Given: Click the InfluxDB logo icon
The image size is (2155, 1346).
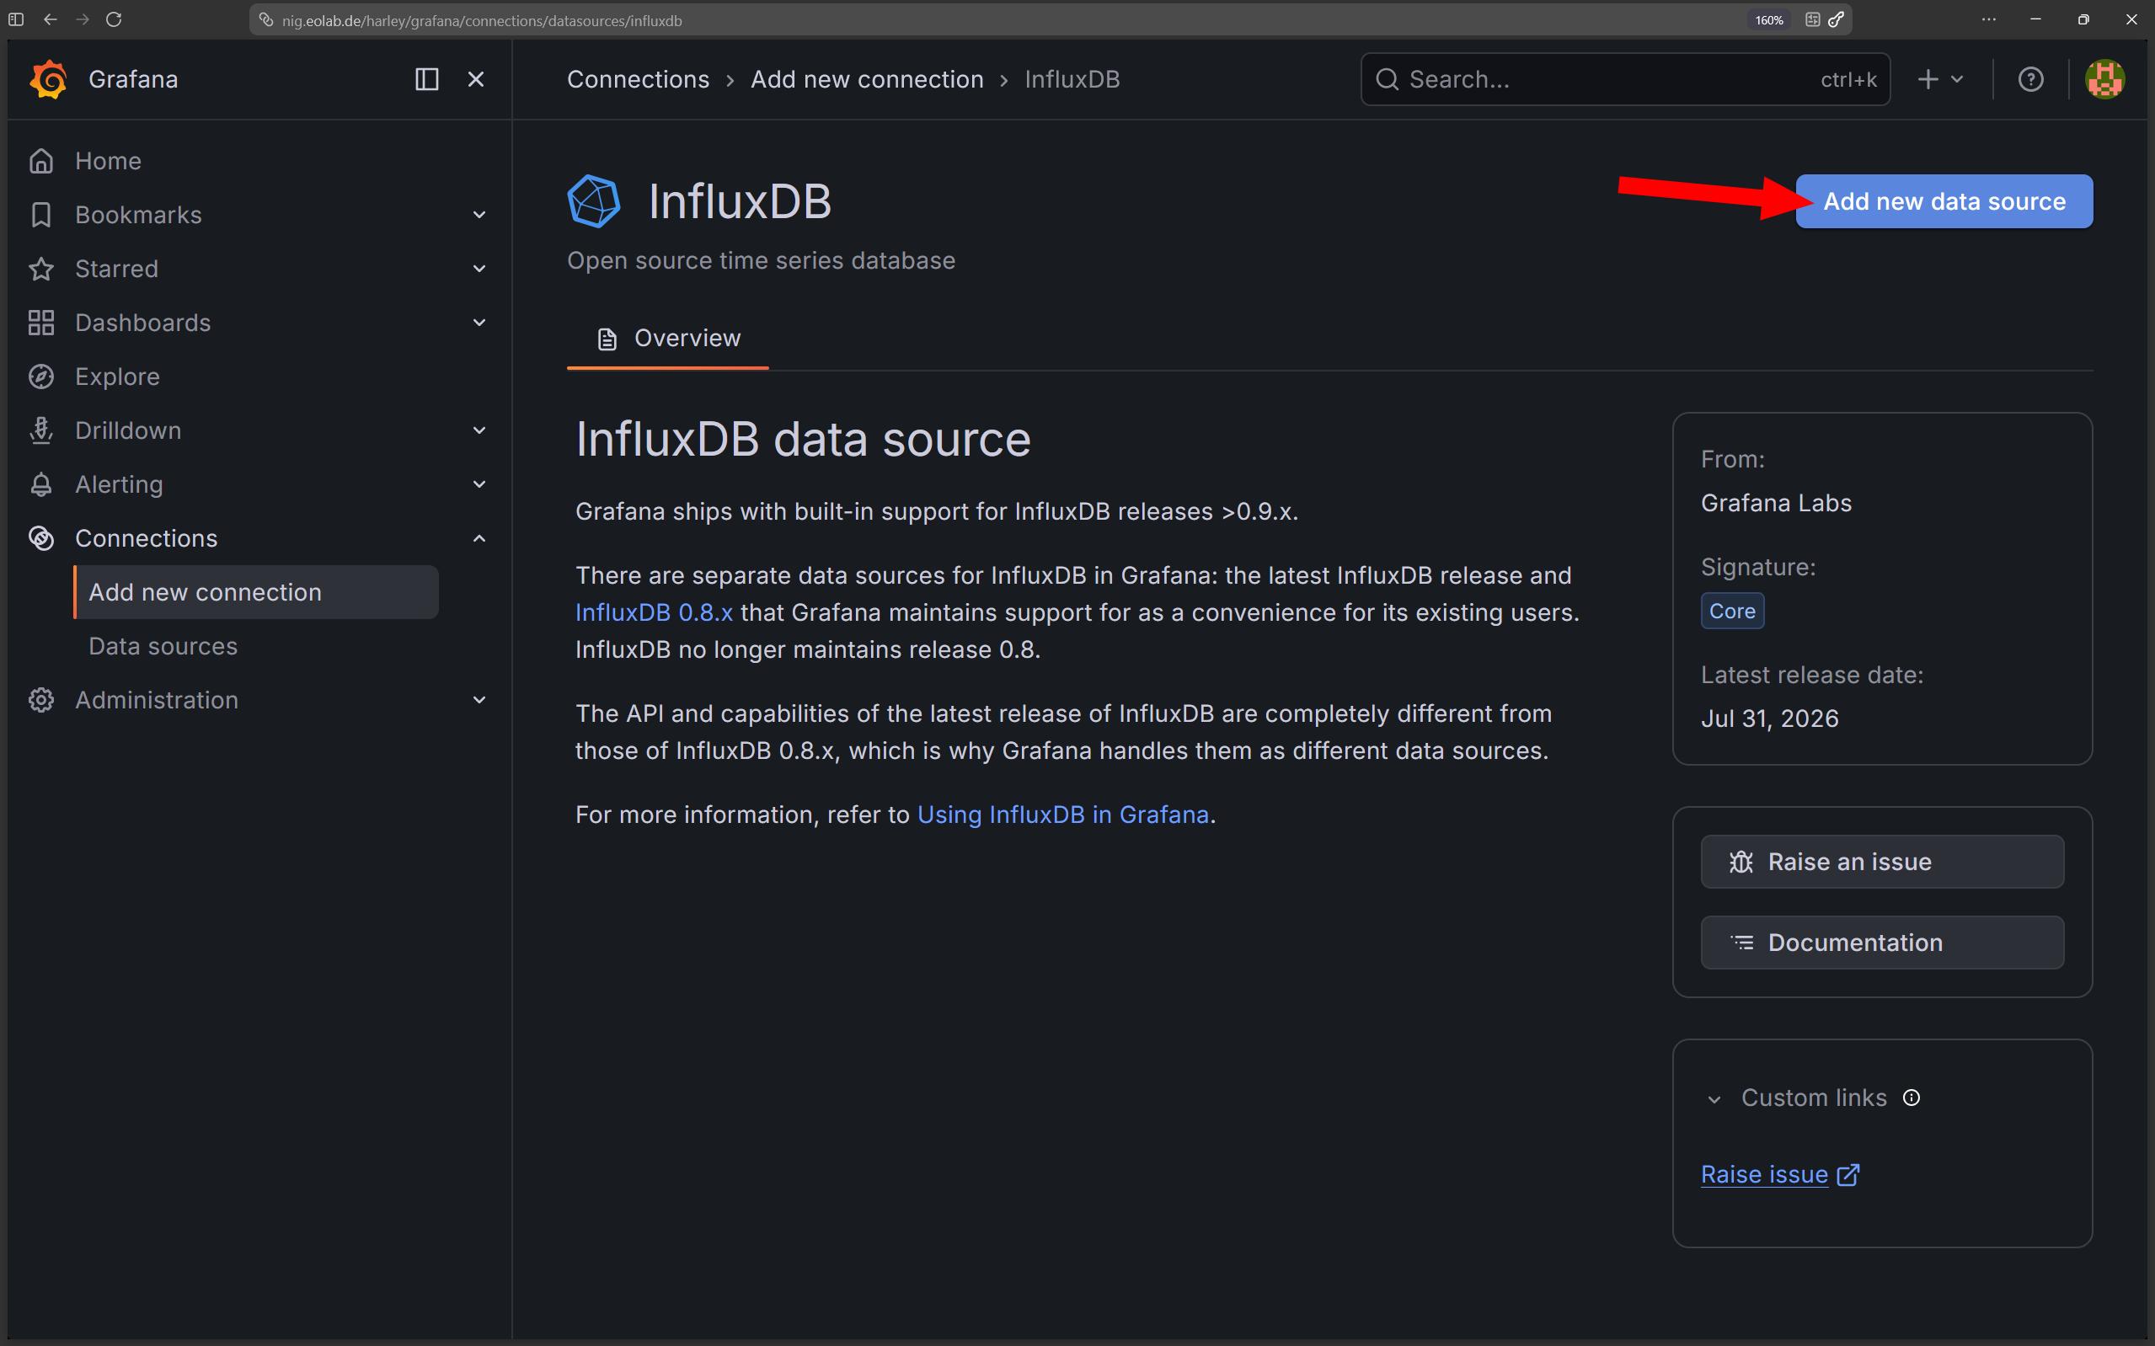Looking at the screenshot, I should click(594, 201).
